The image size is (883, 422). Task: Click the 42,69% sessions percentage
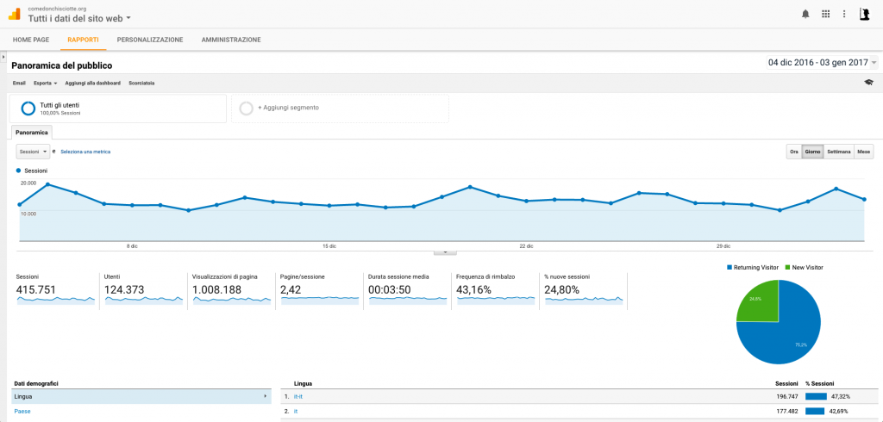click(x=840, y=412)
